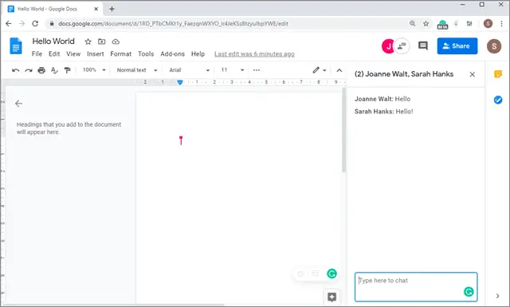Click the spelling and grammar check icon
Image resolution: width=510 pixels, height=307 pixels.
point(54,70)
